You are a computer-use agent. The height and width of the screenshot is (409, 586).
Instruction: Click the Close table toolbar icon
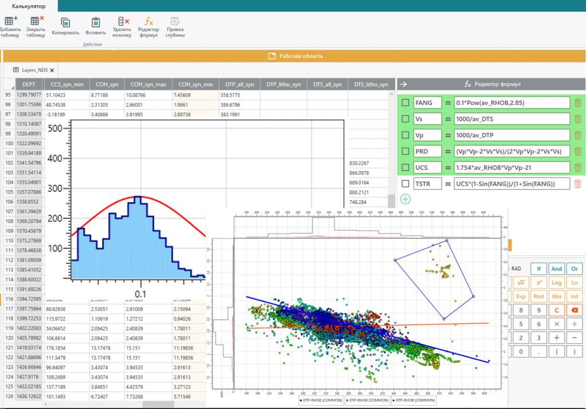[37, 22]
